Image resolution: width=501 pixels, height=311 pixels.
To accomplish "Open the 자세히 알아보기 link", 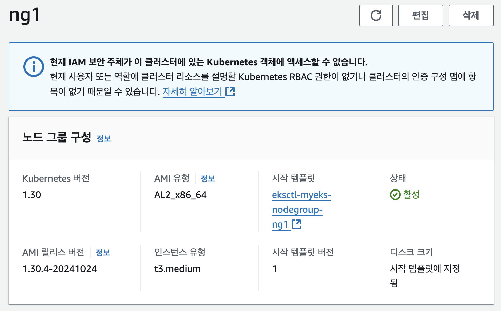I will (192, 91).
